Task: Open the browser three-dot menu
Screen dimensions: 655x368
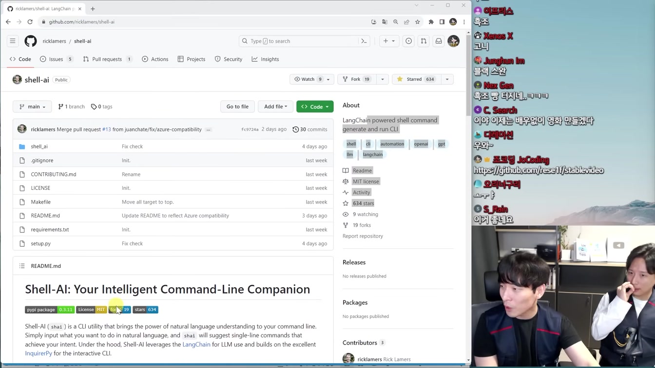Action: (464, 22)
